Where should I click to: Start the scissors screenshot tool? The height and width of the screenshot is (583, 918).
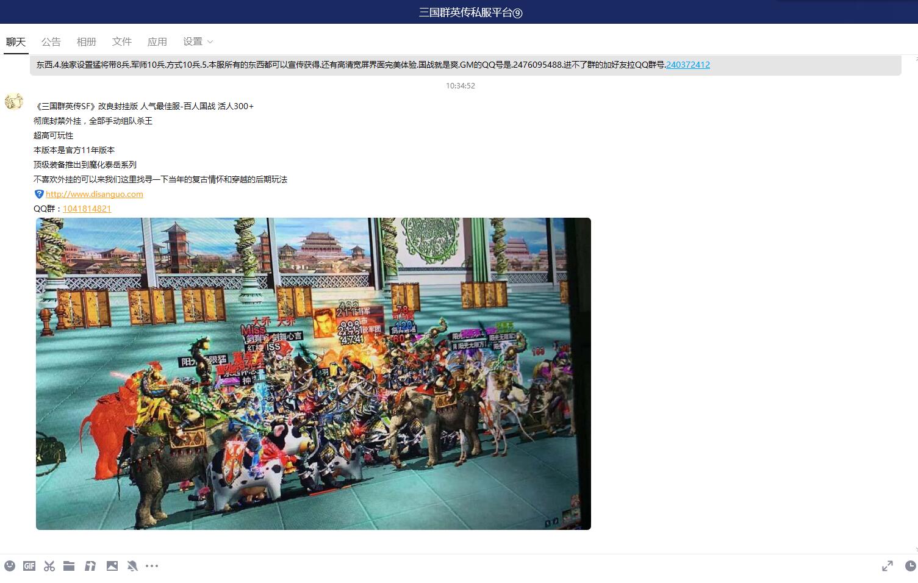pyautogui.click(x=49, y=566)
